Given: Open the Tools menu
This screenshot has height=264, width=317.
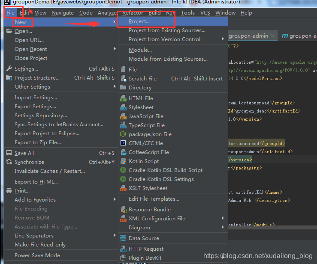Looking at the screenshot, I should pos(187,13).
